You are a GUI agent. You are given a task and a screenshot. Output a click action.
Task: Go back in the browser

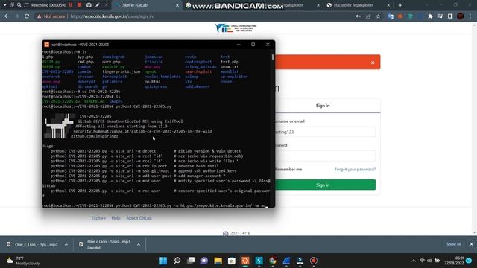7,16
